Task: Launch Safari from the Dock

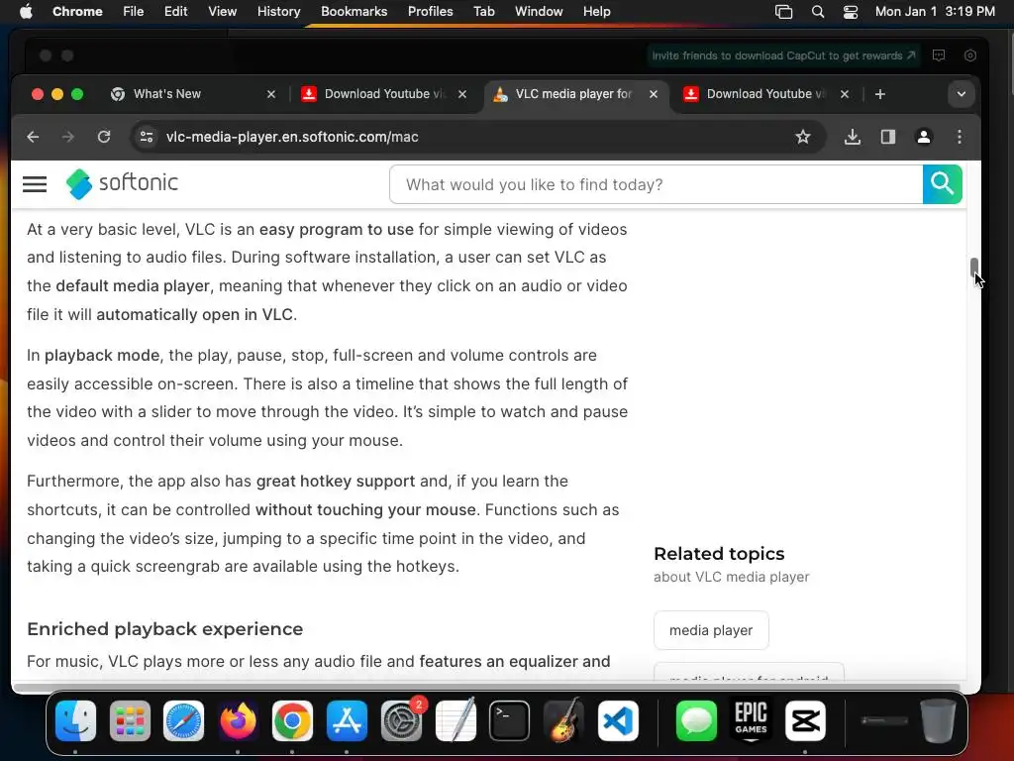Action: pos(183,720)
